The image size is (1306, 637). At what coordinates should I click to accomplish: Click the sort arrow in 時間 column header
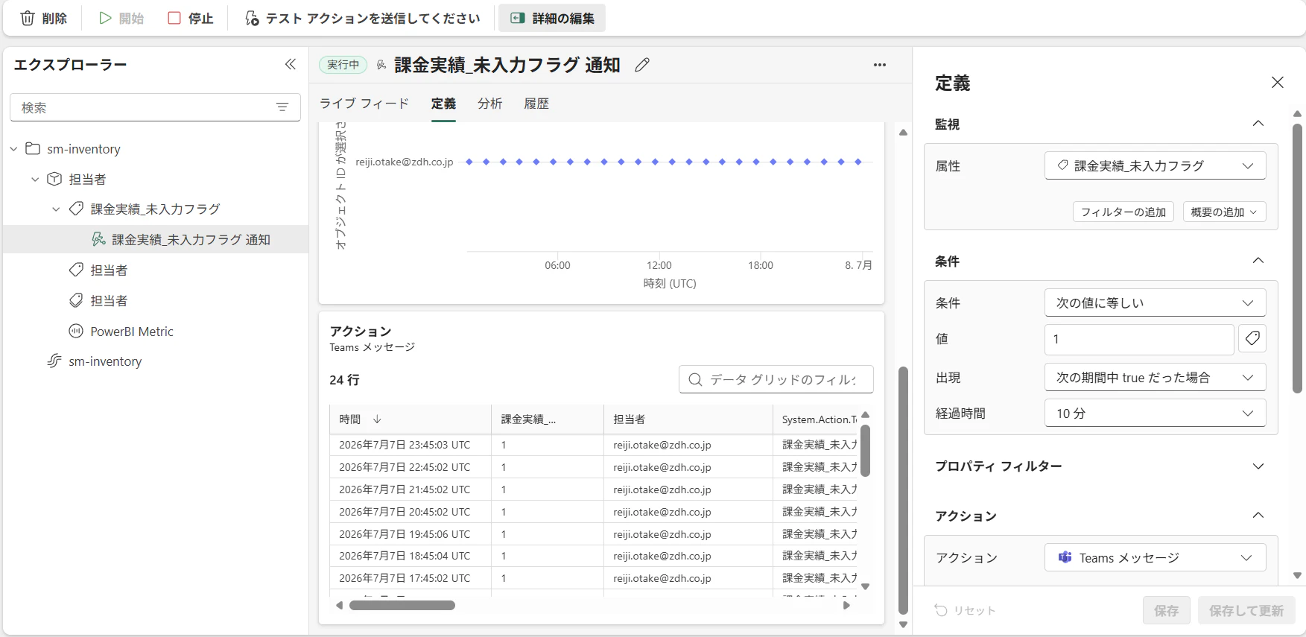pos(377,419)
